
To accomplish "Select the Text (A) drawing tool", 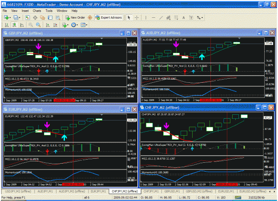I will click(x=184, y=17).
